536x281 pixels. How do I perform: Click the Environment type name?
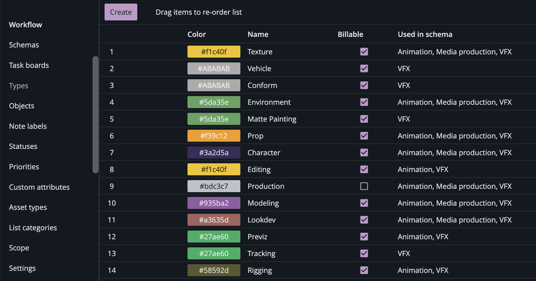point(269,102)
